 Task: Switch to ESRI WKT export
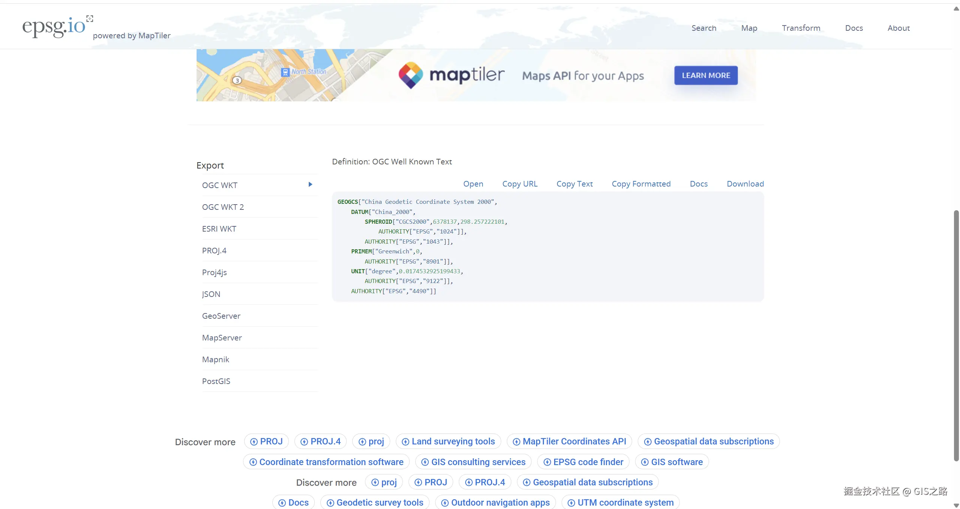click(219, 229)
